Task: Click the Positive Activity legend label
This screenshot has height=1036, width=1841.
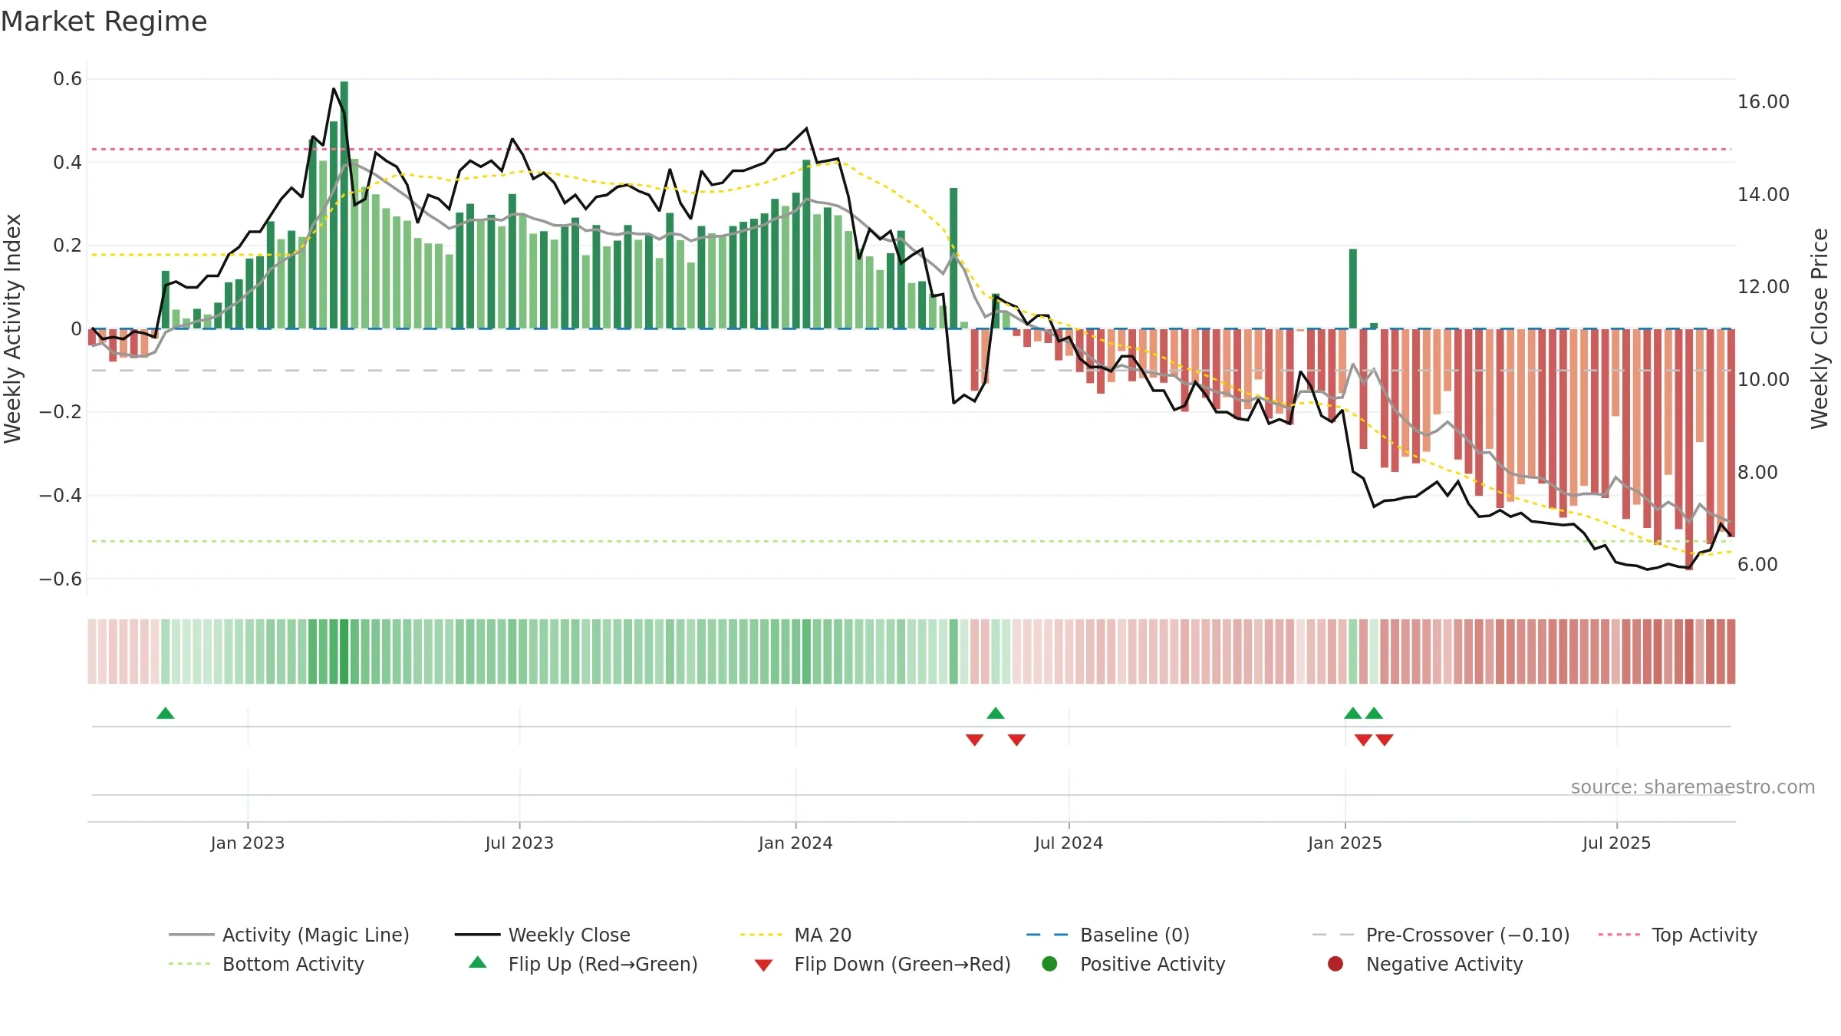Action: 1152,964
